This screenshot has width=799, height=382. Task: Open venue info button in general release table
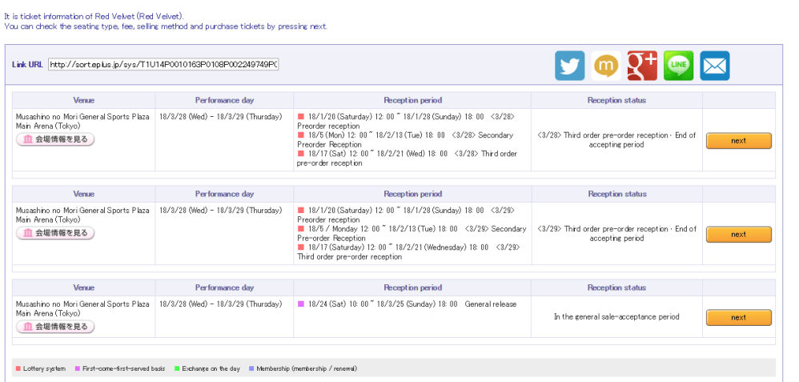coord(55,327)
